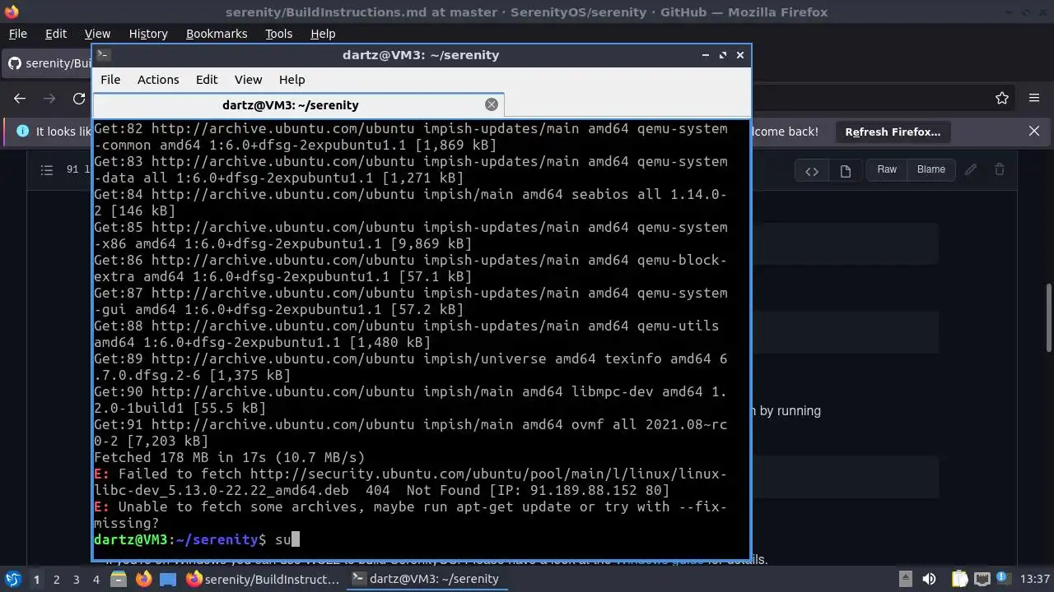Click the terminal prompt line with 'su'

[x=197, y=539]
